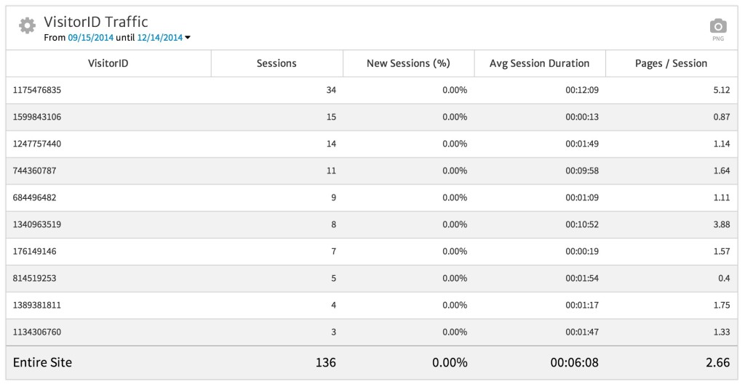Click the 12/14/2014 end date link

coord(159,37)
